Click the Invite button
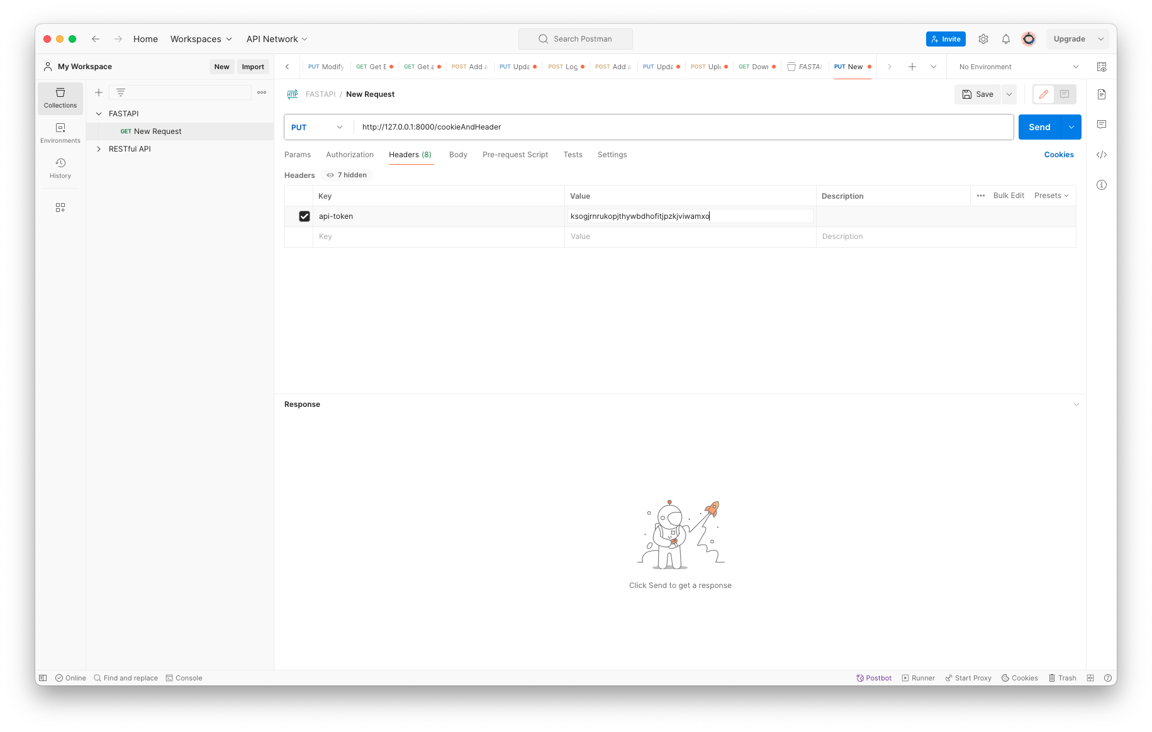Screen dimensions: 1152x732 pyautogui.click(x=946, y=39)
